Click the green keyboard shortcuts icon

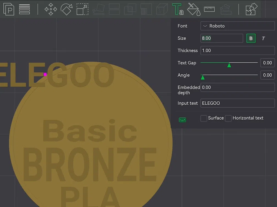point(182,120)
